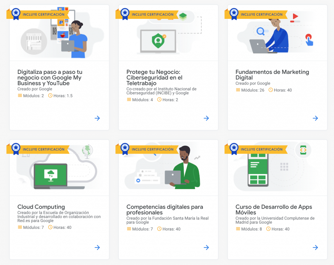Image resolution: width=334 pixels, height=265 pixels.
Task: Click the 'Módulos: 26' label
Action: coord(253,90)
